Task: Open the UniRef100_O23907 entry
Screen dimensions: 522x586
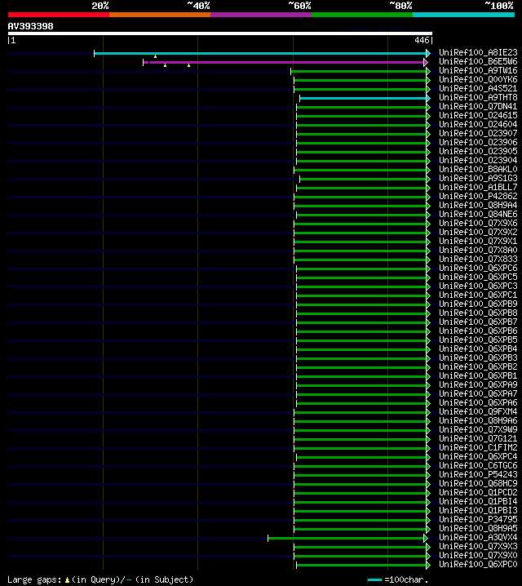Action: (478, 133)
